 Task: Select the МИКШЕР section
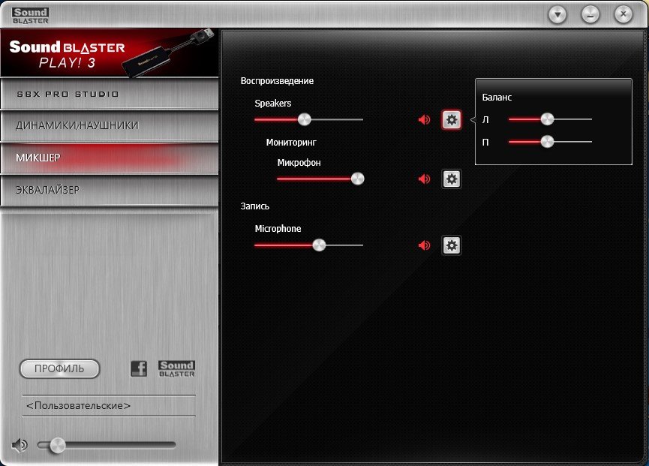(x=110, y=158)
